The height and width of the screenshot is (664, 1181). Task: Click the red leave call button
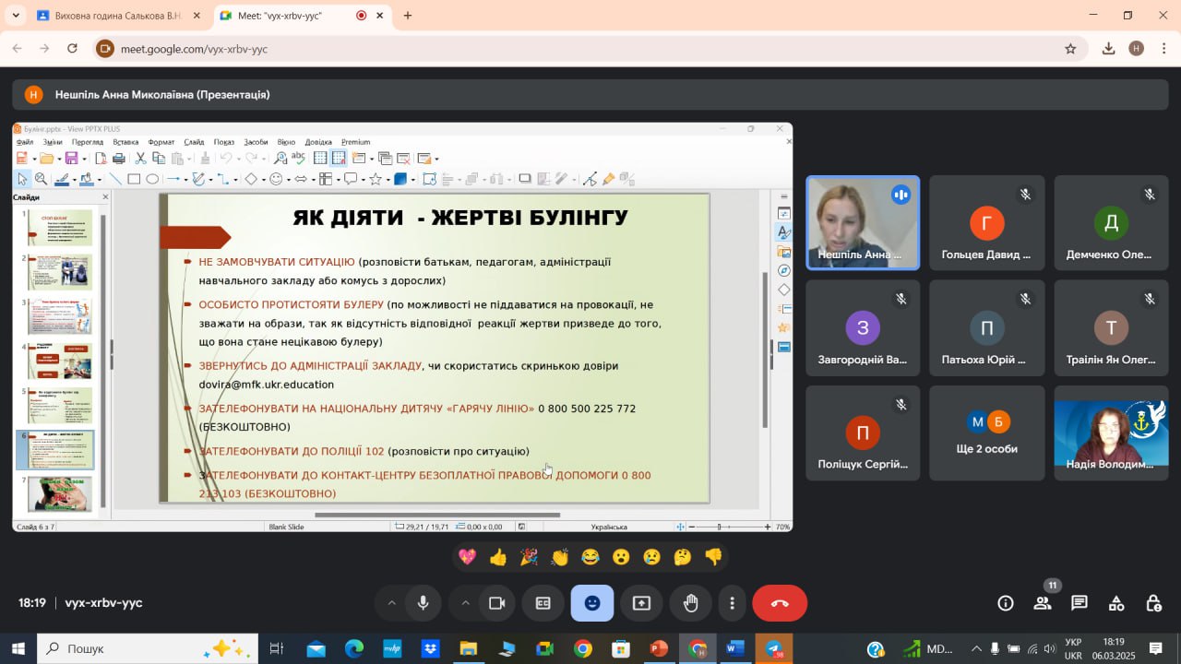pyautogui.click(x=780, y=603)
